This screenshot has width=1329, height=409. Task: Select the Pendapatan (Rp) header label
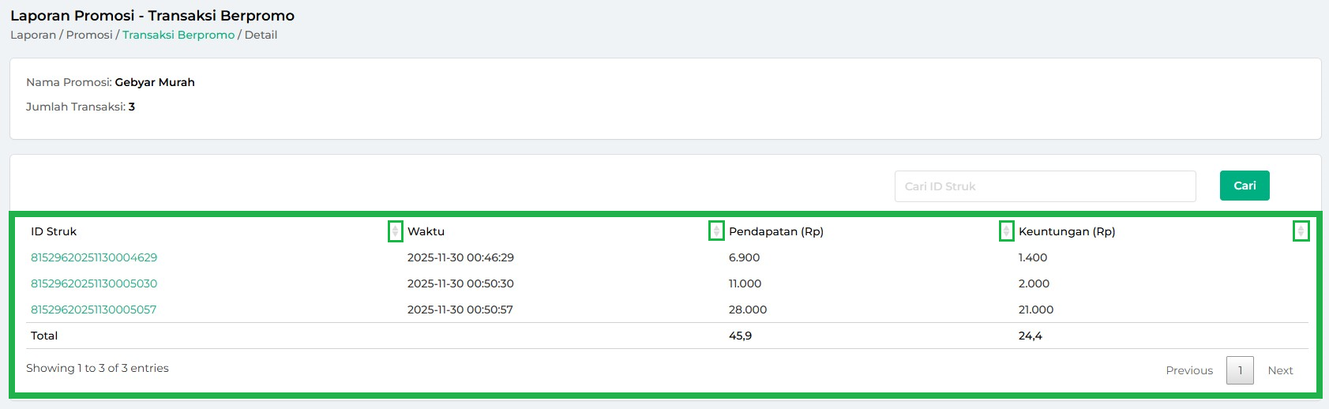click(x=775, y=231)
